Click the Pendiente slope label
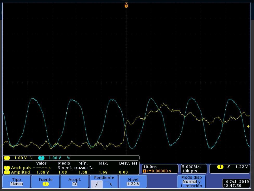This screenshot has width=254, height=191. click(x=104, y=178)
